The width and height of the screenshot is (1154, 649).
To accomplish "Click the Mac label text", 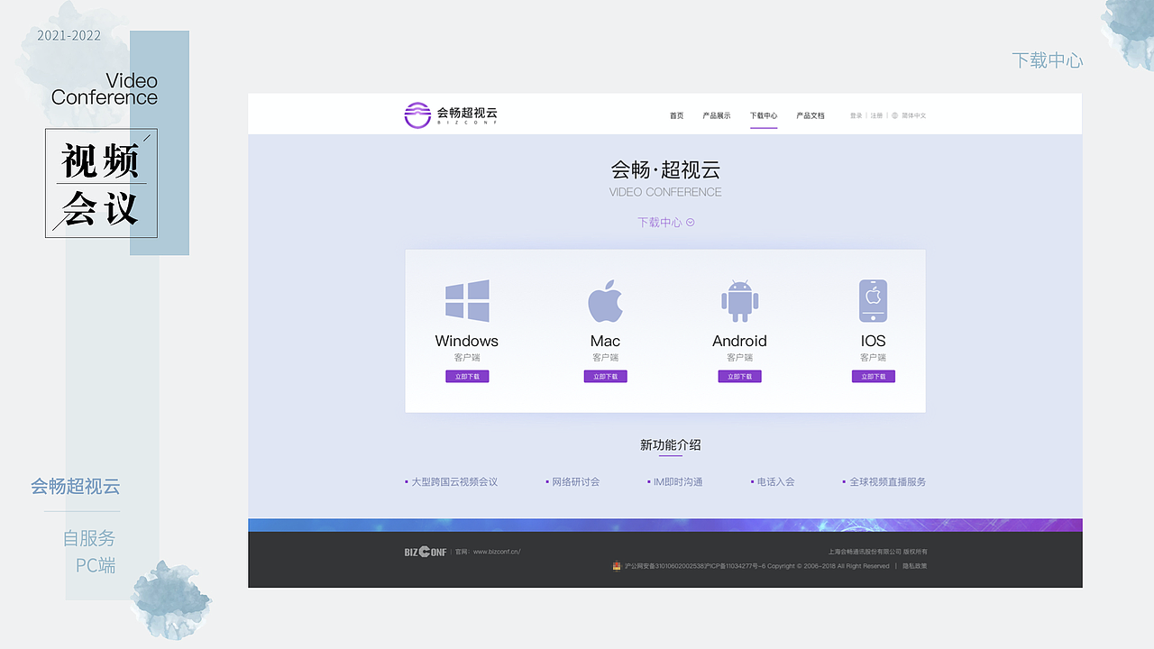I will 605,341.
